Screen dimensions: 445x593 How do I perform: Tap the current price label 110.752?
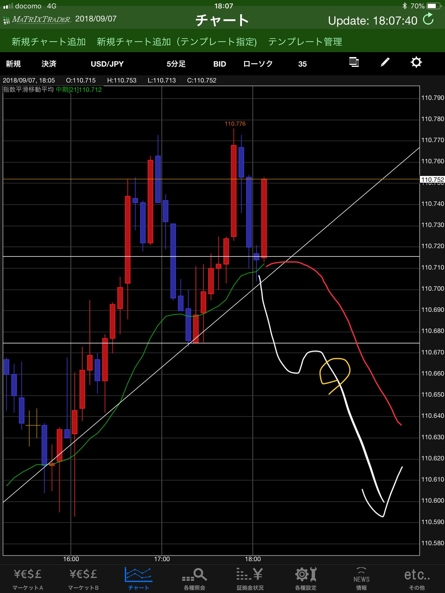point(433,180)
